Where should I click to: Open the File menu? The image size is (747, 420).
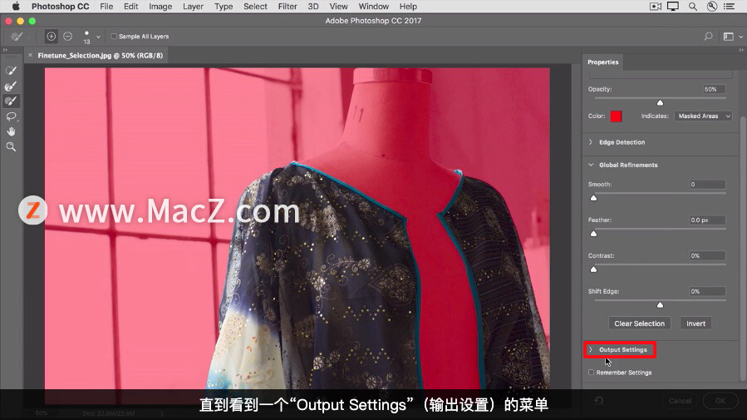pyautogui.click(x=106, y=6)
